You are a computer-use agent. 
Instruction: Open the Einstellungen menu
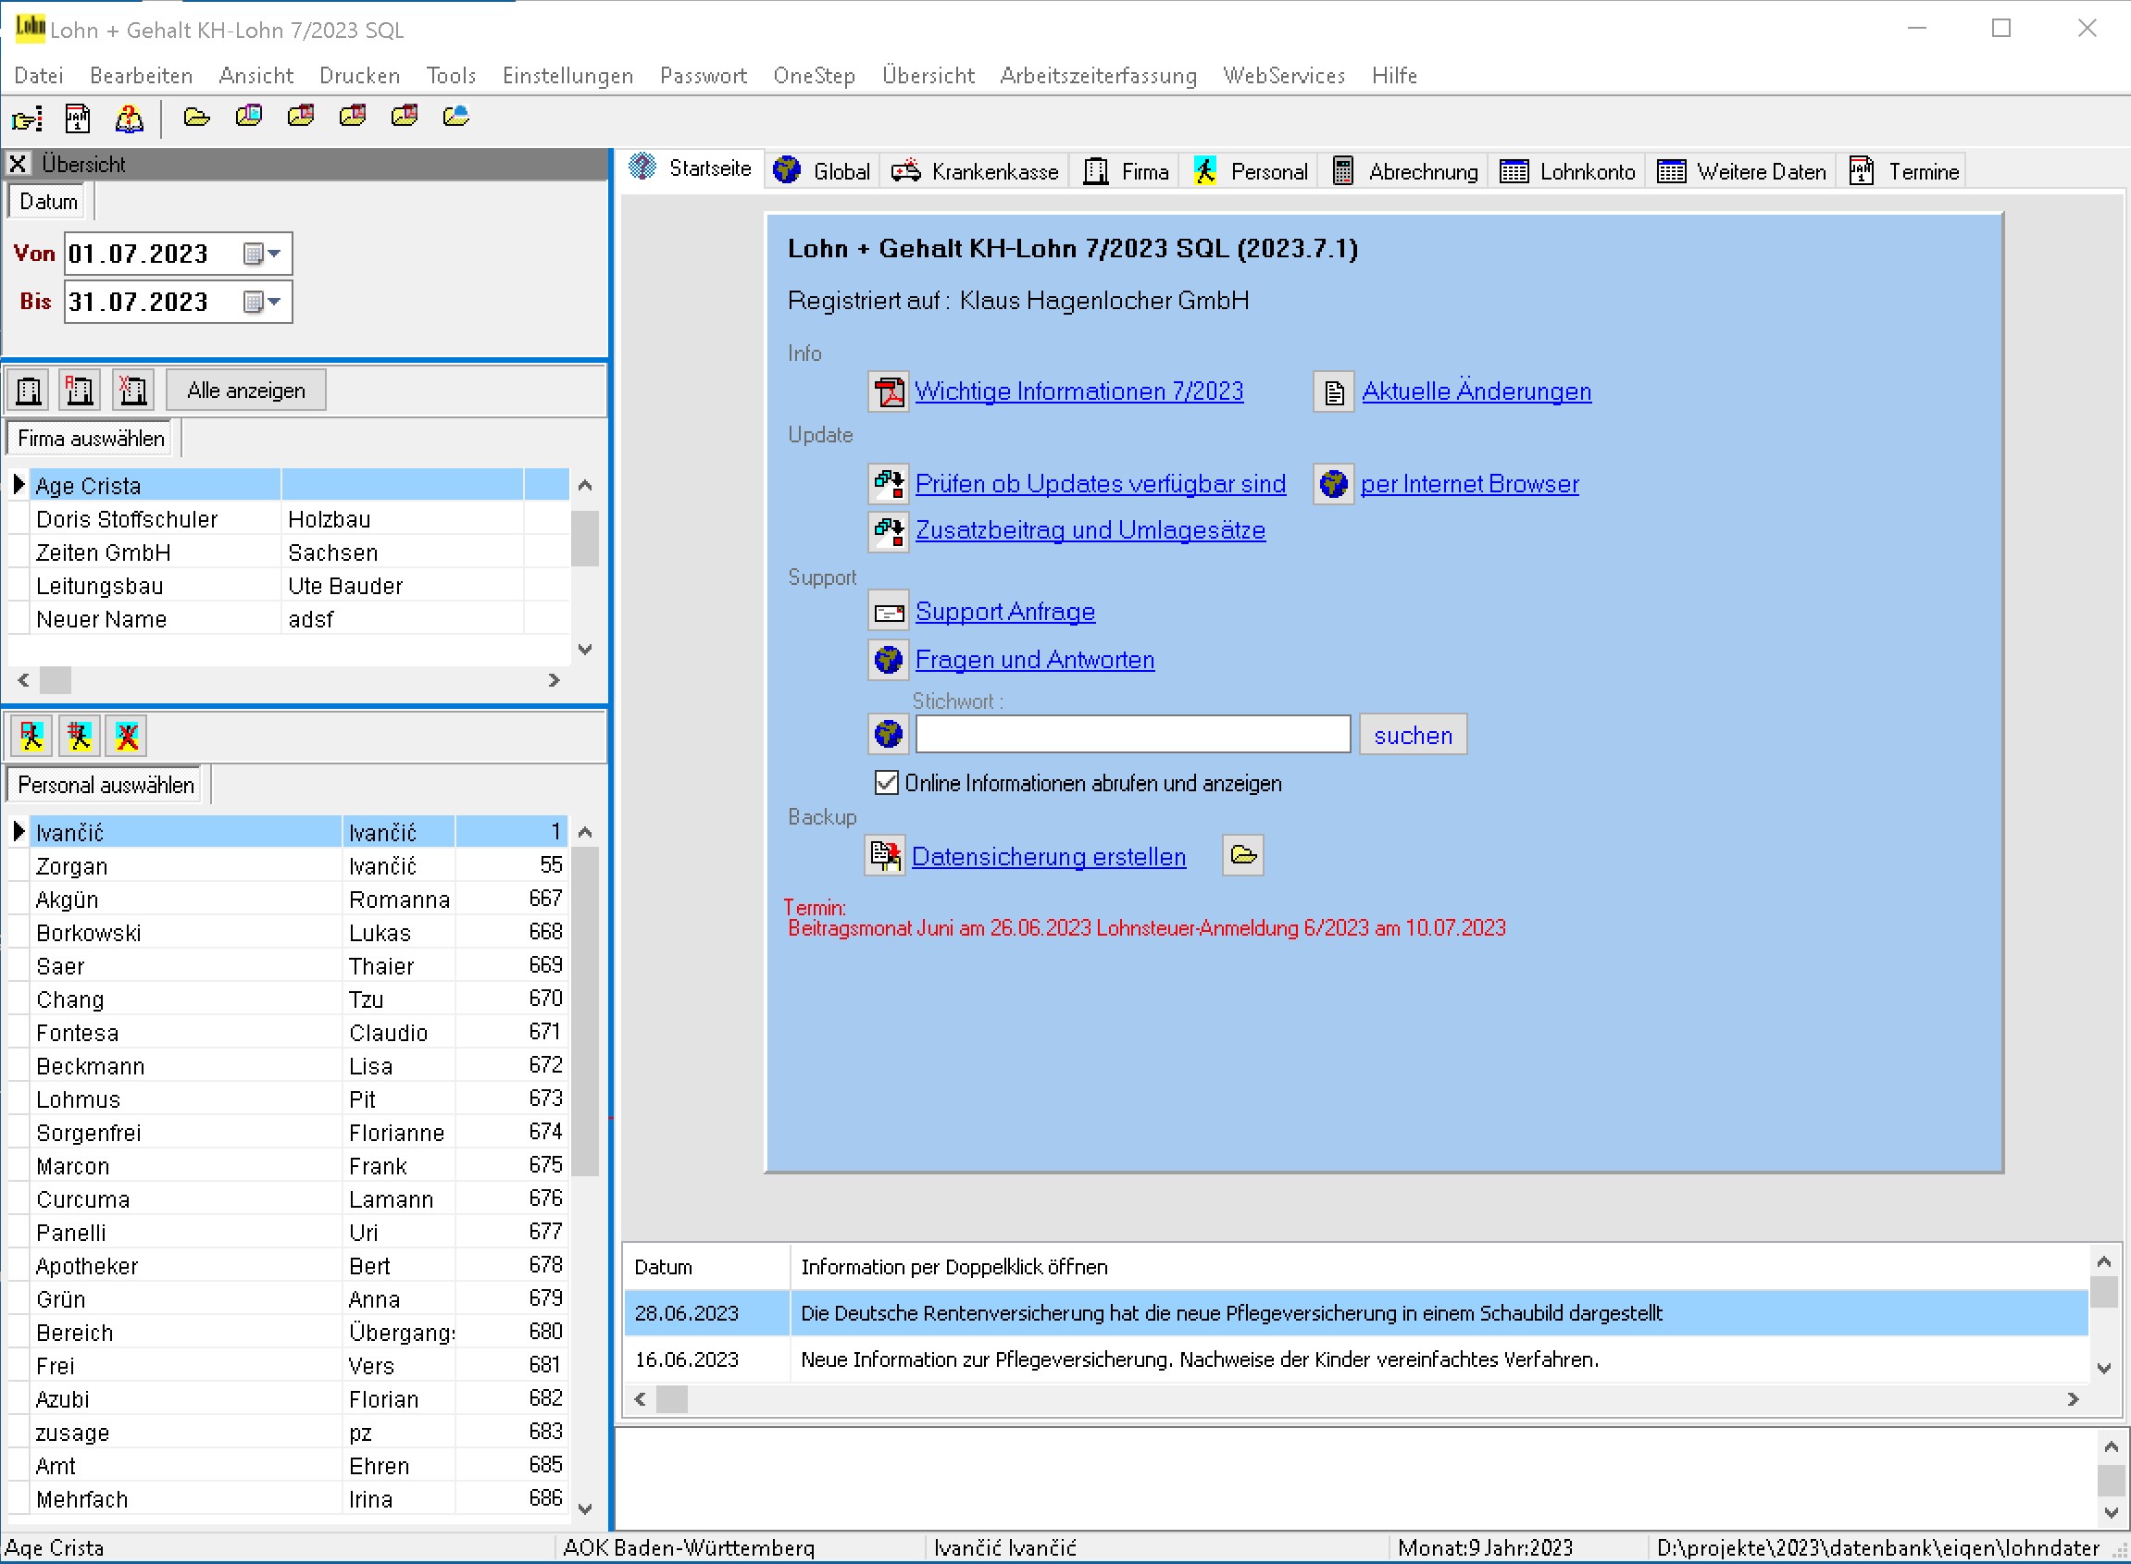coord(567,75)
